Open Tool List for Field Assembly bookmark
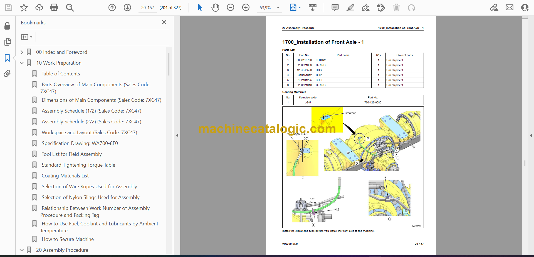The width and height of the screenshot is (534, 257). pos(71,154)
